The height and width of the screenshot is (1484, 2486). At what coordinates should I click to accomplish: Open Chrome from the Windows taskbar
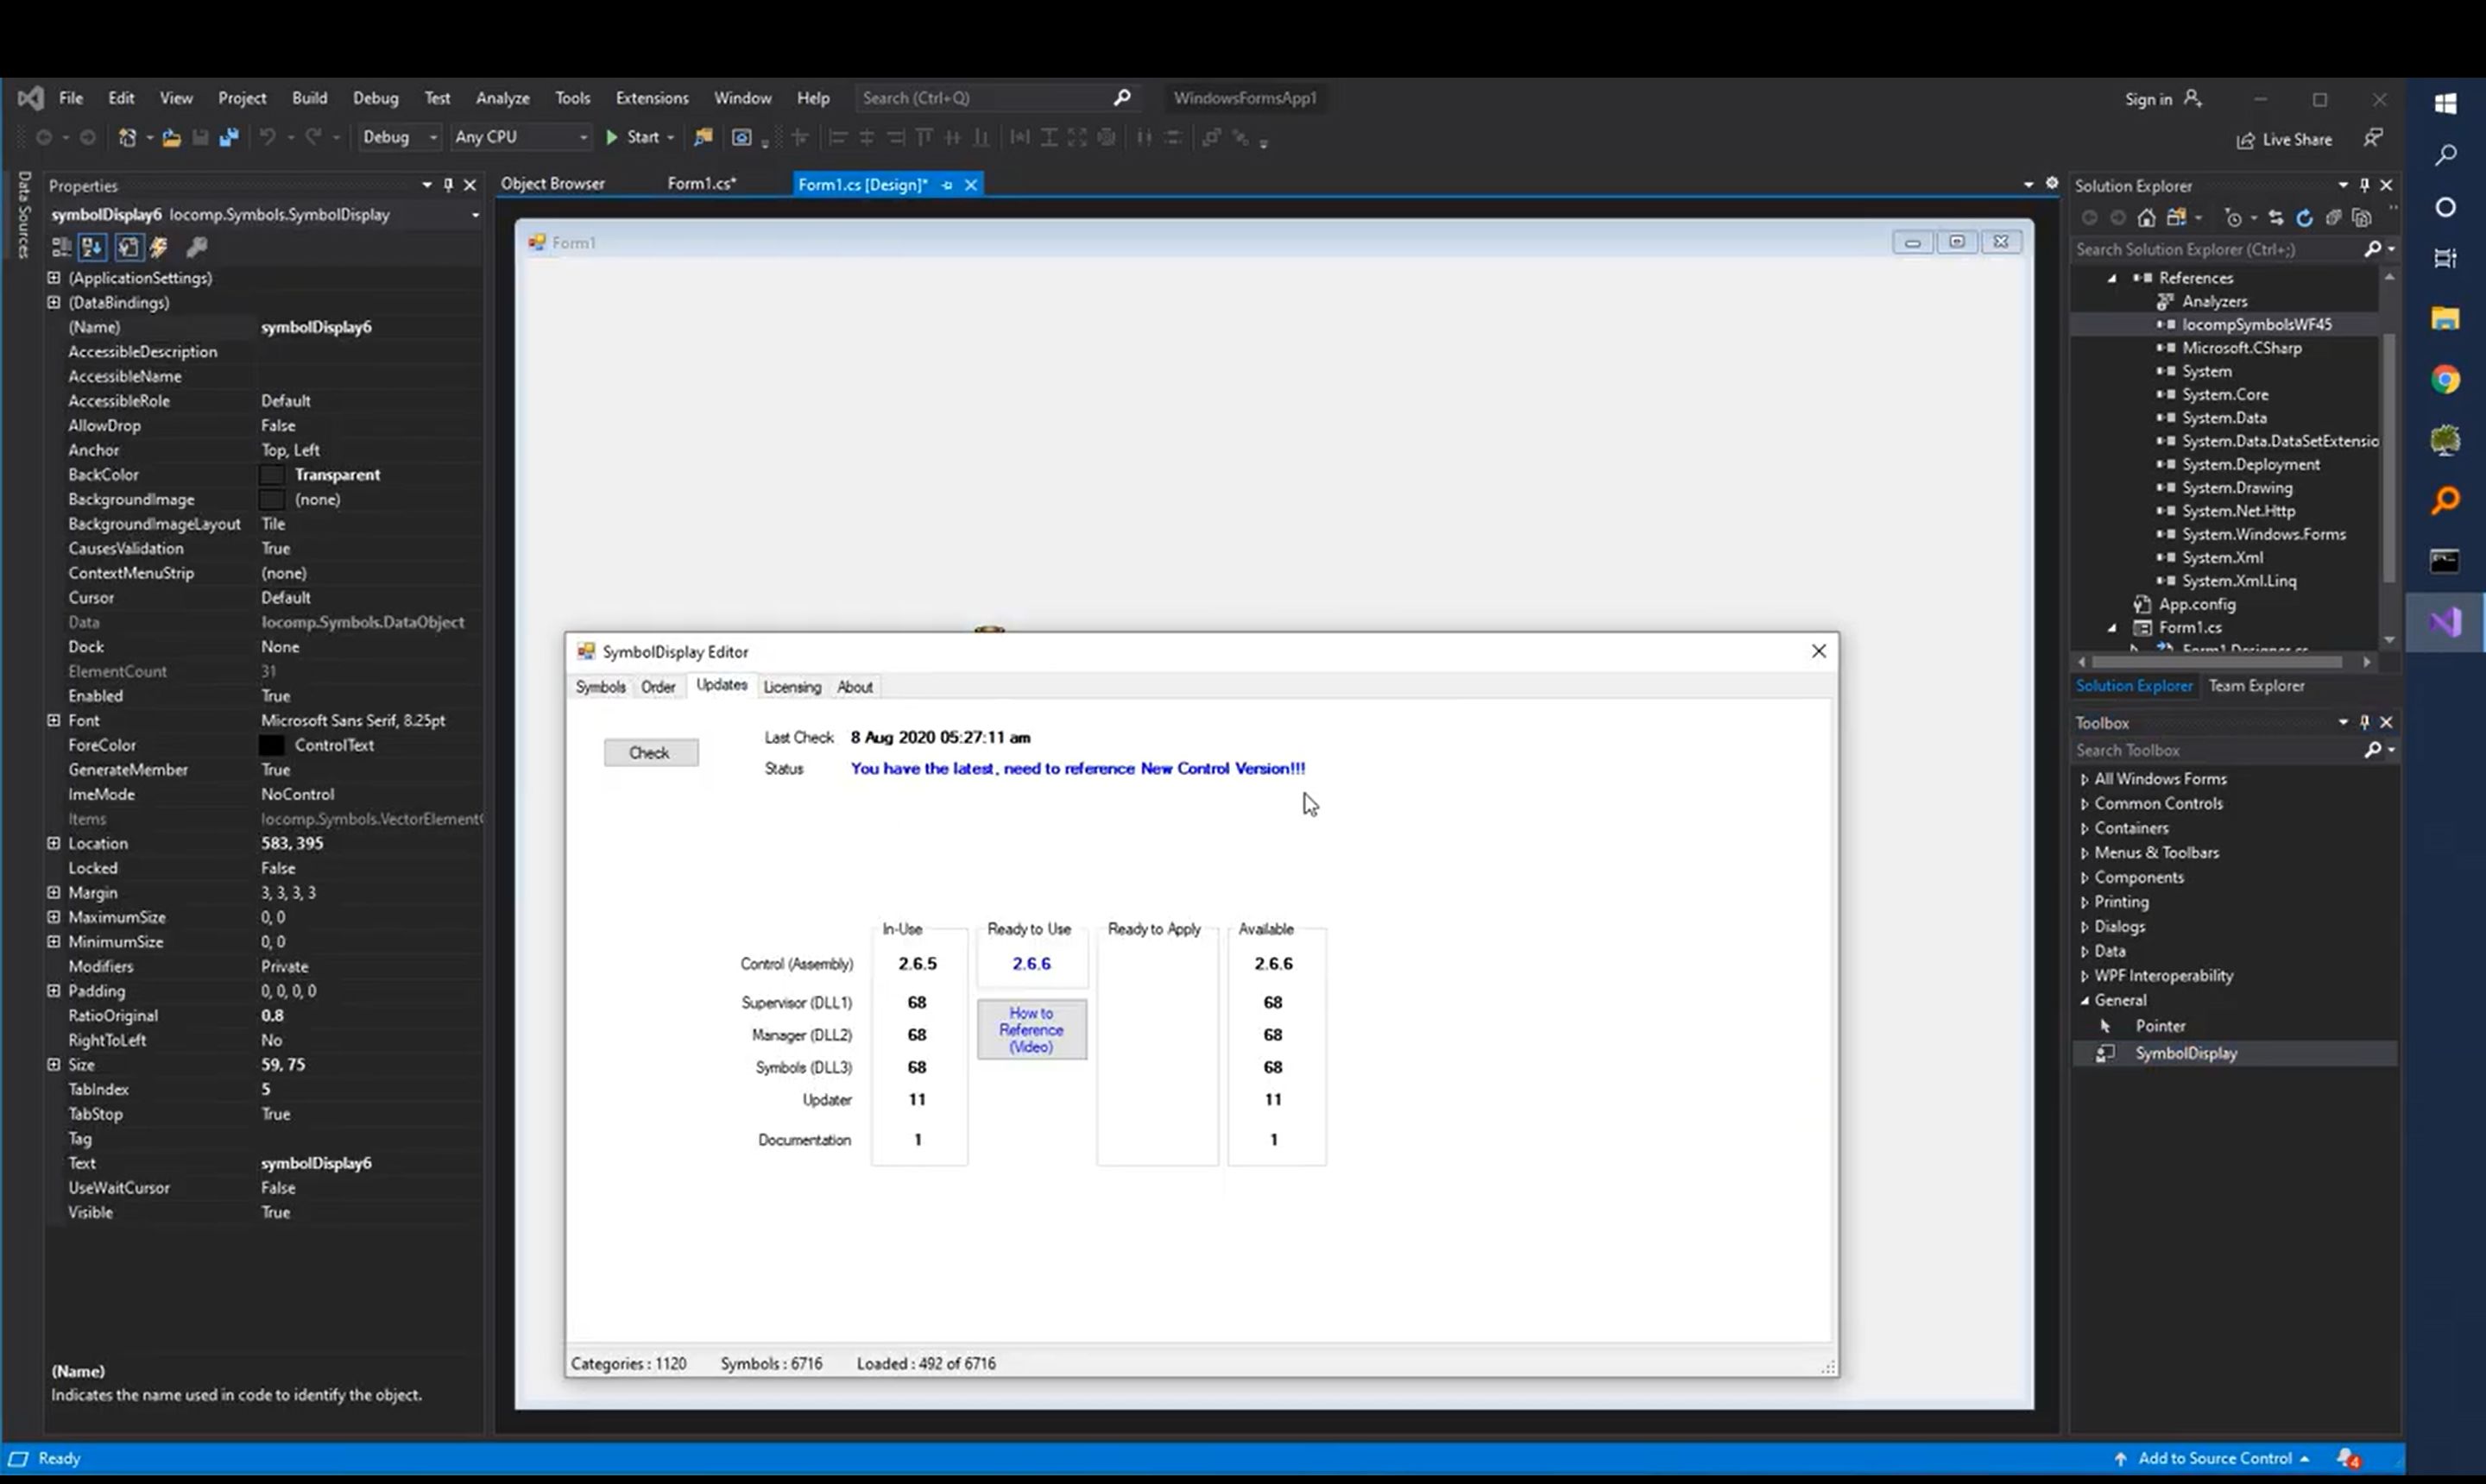2445,380
